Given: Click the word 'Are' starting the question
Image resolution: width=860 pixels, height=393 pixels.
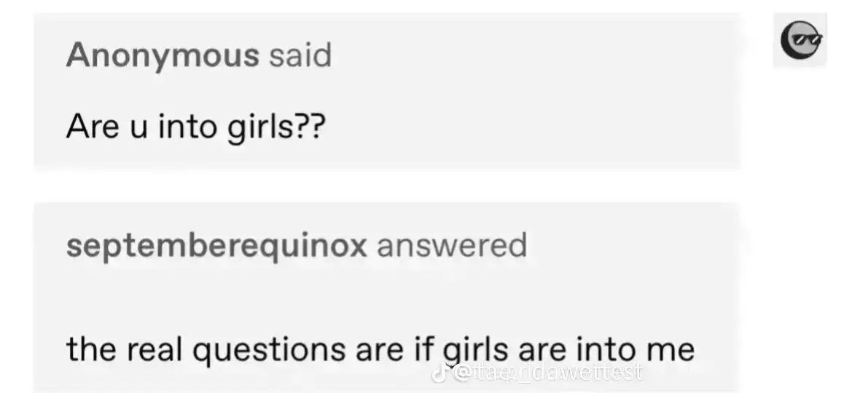Looking at the screenshot, I should click(93, 127).
